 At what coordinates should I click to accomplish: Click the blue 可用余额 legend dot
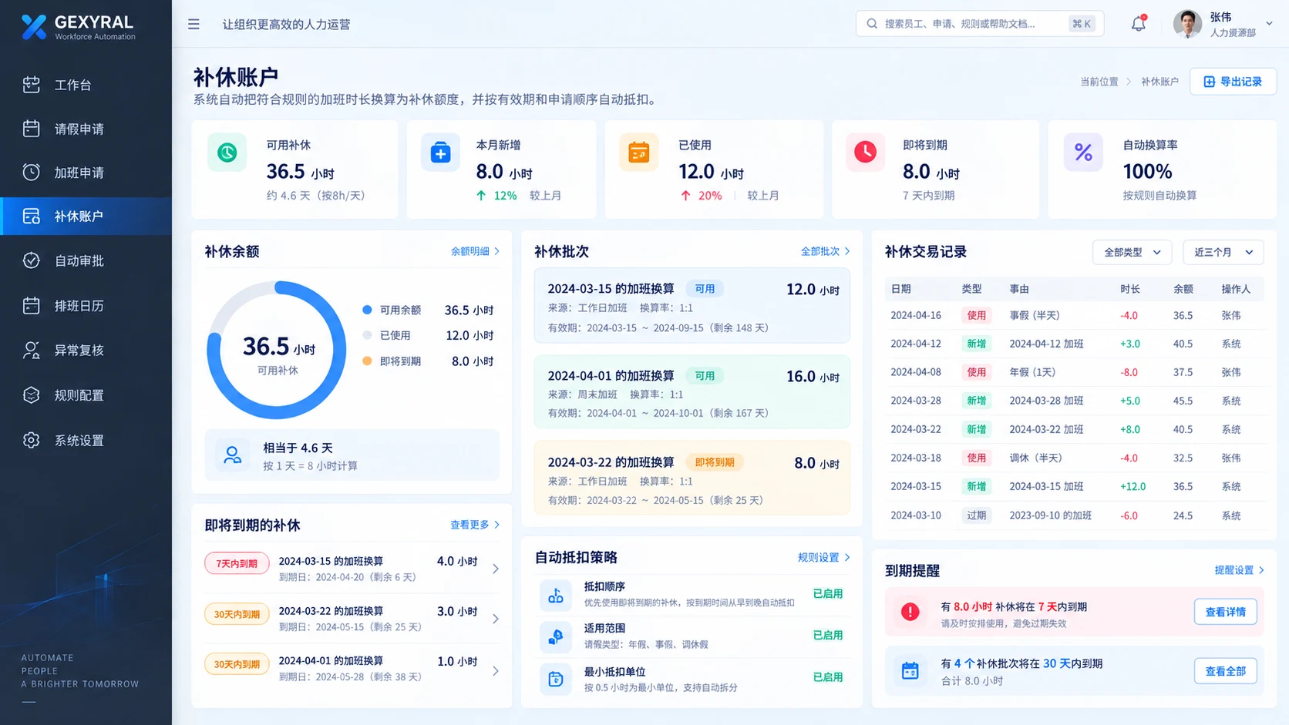coord(367,310)
